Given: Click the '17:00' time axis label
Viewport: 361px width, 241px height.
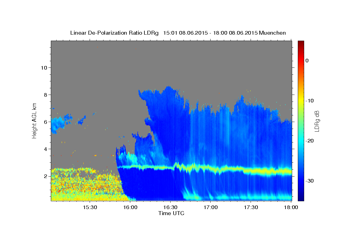Looking at the screenshot, I should click(x=211, y=208).
